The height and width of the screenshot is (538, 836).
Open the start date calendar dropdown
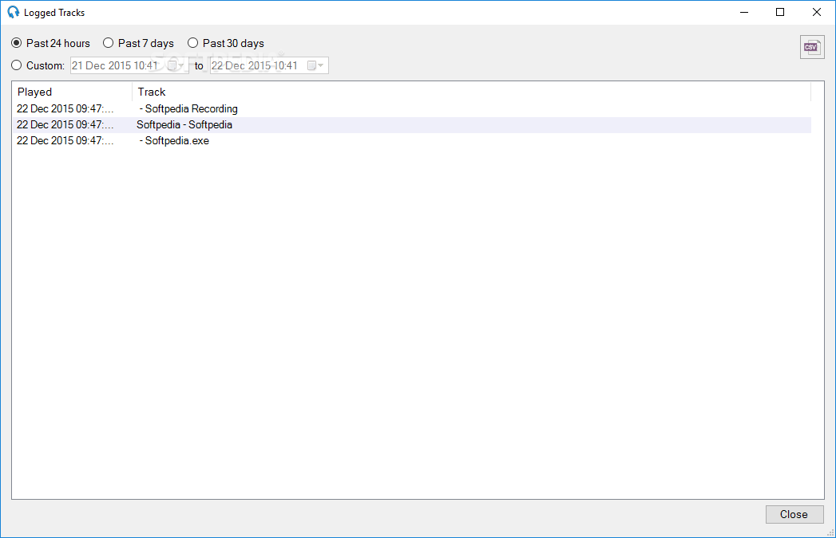176,65
